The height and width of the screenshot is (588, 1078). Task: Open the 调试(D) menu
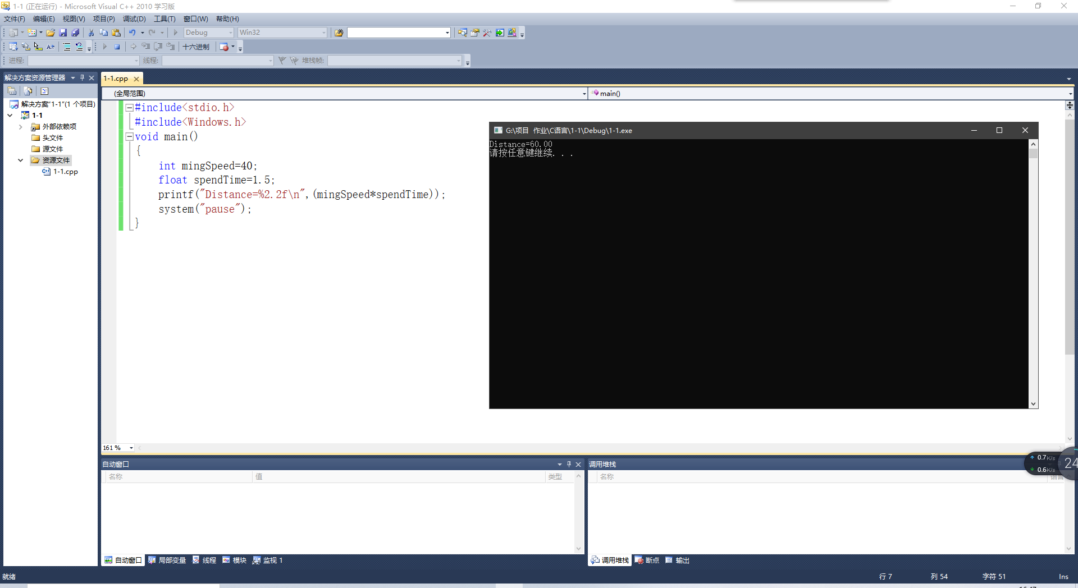134,19
